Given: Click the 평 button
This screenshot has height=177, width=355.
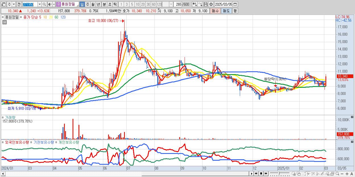Looking at the screenshot, I should click(x=235, y=11).
